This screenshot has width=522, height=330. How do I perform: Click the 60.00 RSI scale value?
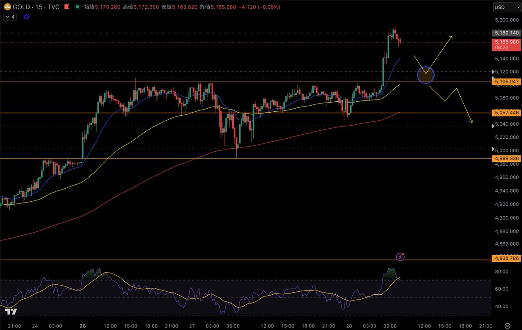coord(502,289)
